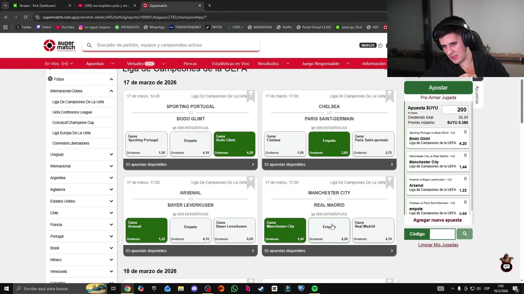Deselect the Chelsea vs Paris Empate 3,65 bet

(x=329, y=144)
